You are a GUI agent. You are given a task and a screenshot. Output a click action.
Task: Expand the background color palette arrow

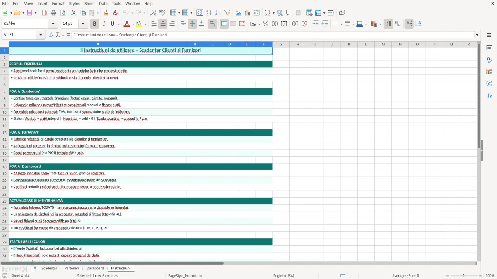145,24
